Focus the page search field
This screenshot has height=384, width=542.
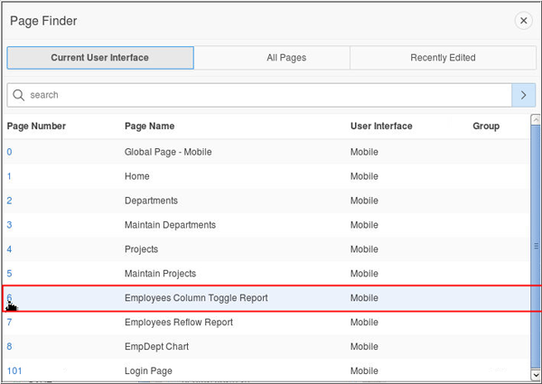point(262,95)
